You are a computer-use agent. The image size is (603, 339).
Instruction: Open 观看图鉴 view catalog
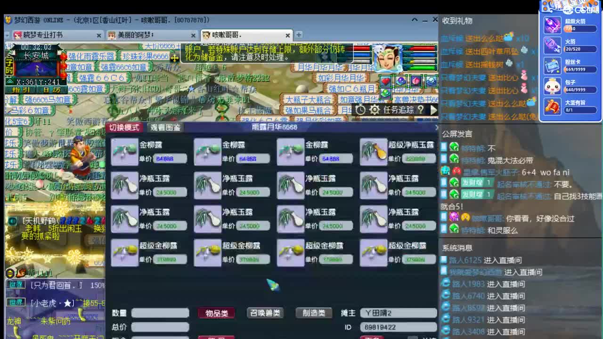[165, 128]
